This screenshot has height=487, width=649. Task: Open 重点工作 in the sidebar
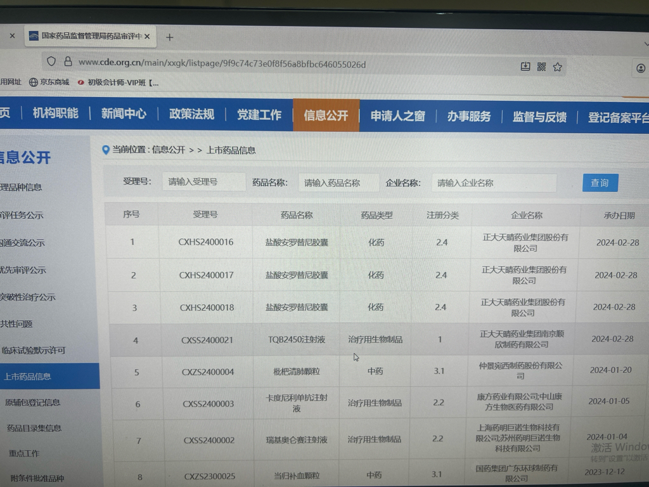pyautogui.click(x=24, y=453)
